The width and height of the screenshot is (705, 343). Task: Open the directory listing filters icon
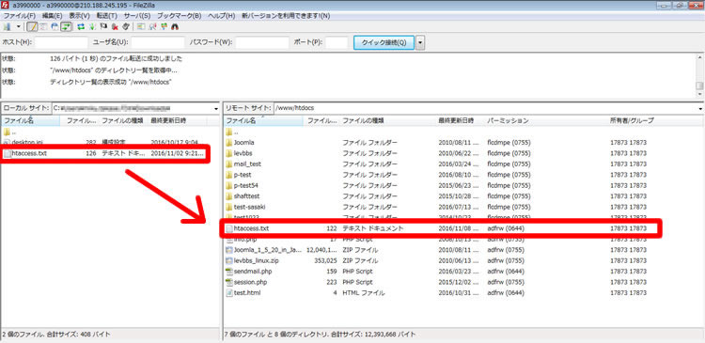[x=140, y=27]
